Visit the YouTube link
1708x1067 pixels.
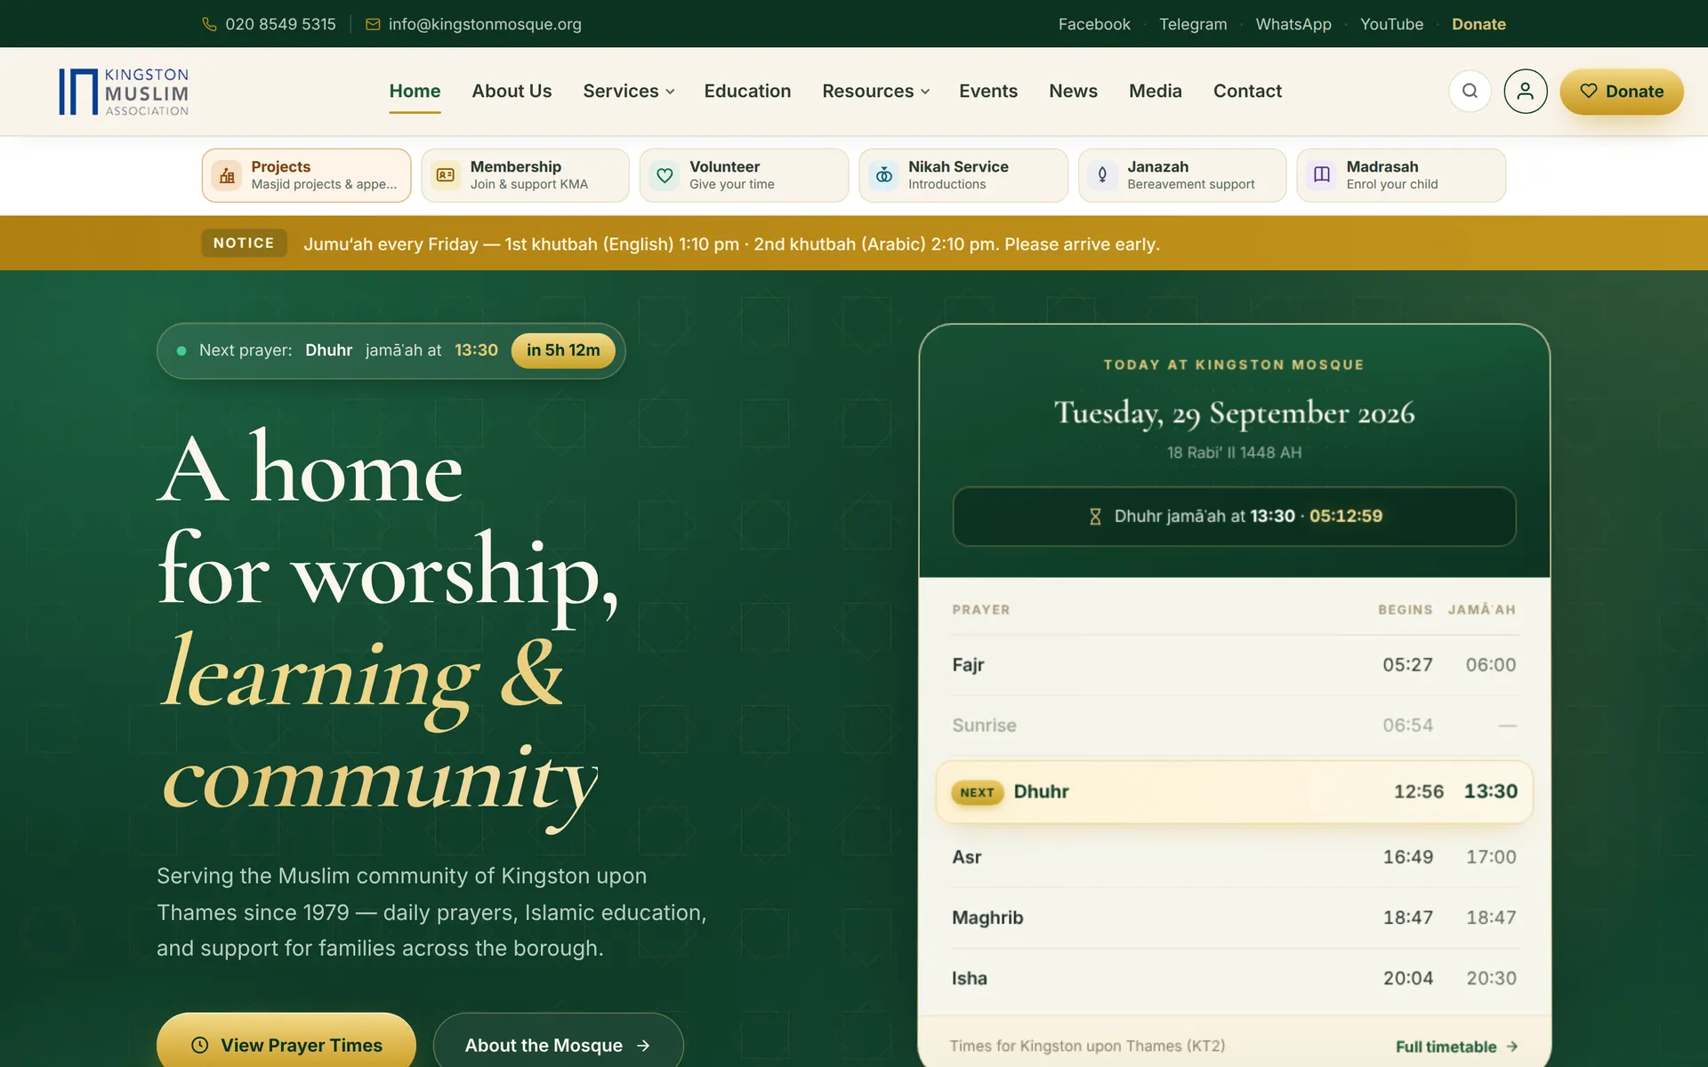point(1391,24)
